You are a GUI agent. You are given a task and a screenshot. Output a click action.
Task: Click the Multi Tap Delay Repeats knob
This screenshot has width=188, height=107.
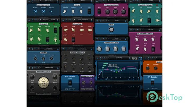point(137,39)
